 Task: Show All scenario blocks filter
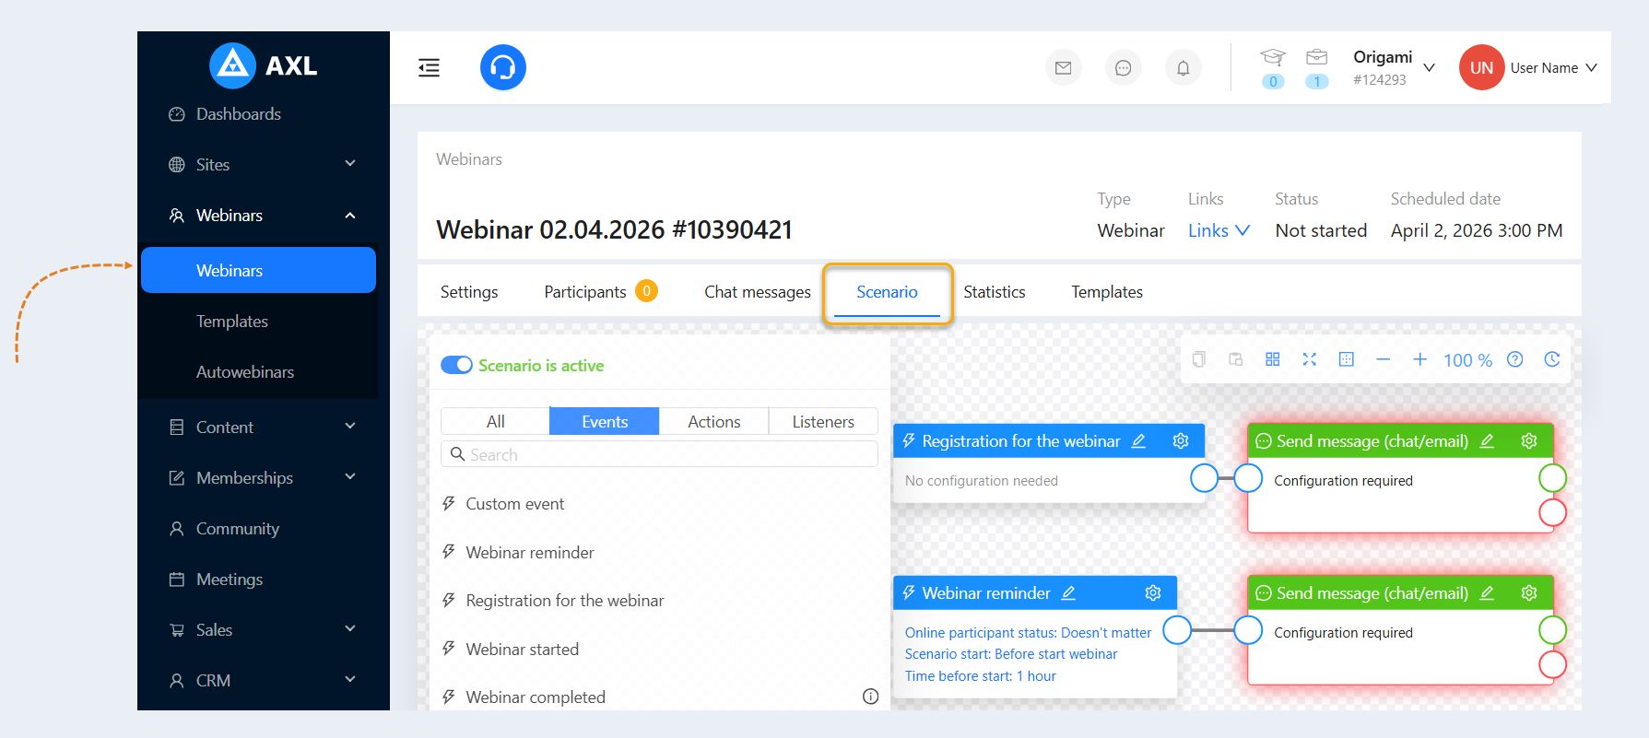495,421
